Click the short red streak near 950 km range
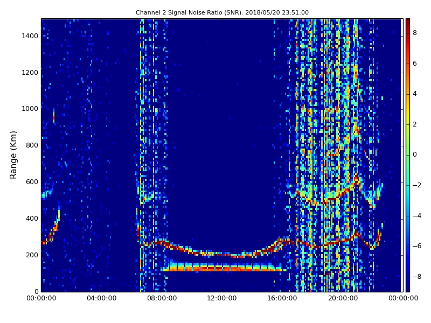Screen dimensions: 431x323 [x=54, y=116]
